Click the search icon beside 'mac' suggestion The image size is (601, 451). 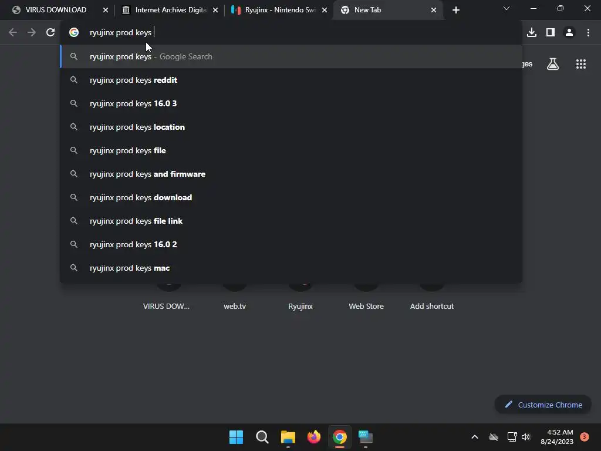pos(74,268)
